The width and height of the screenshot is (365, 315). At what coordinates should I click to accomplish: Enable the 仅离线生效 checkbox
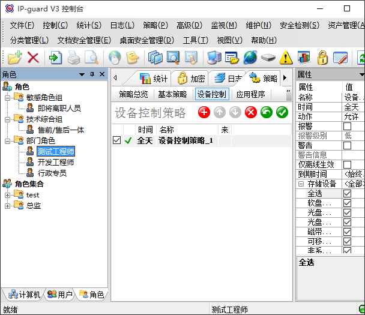click(347, 164)
